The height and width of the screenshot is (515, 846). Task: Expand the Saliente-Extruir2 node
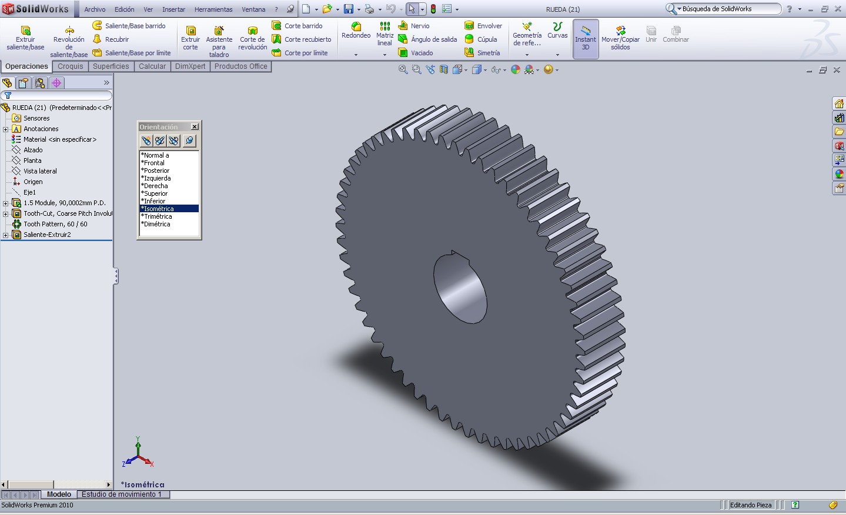6,235
